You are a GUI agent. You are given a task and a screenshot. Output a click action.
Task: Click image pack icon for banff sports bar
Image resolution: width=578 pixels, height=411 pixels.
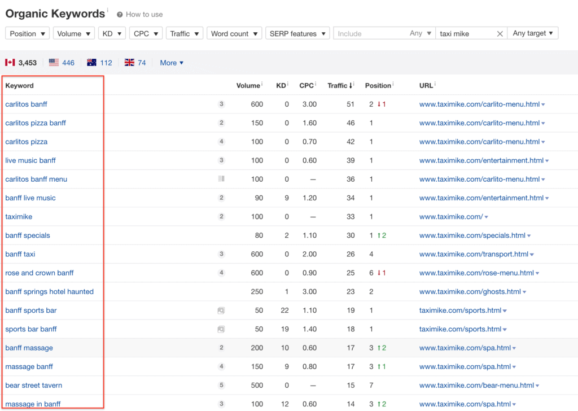pos(221,311)
